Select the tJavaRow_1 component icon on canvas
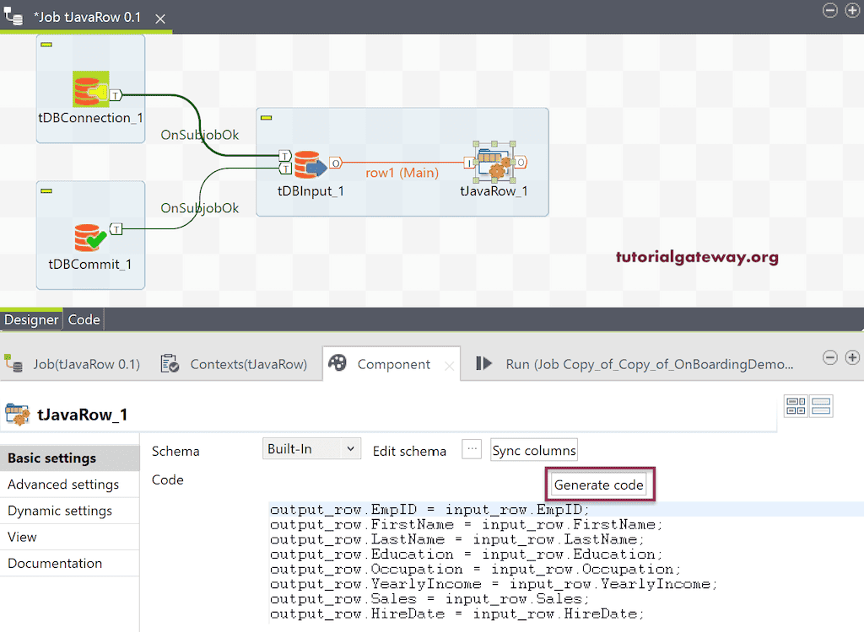The height and width of the screenshot is (632, 864). click(x=496, y=163)
